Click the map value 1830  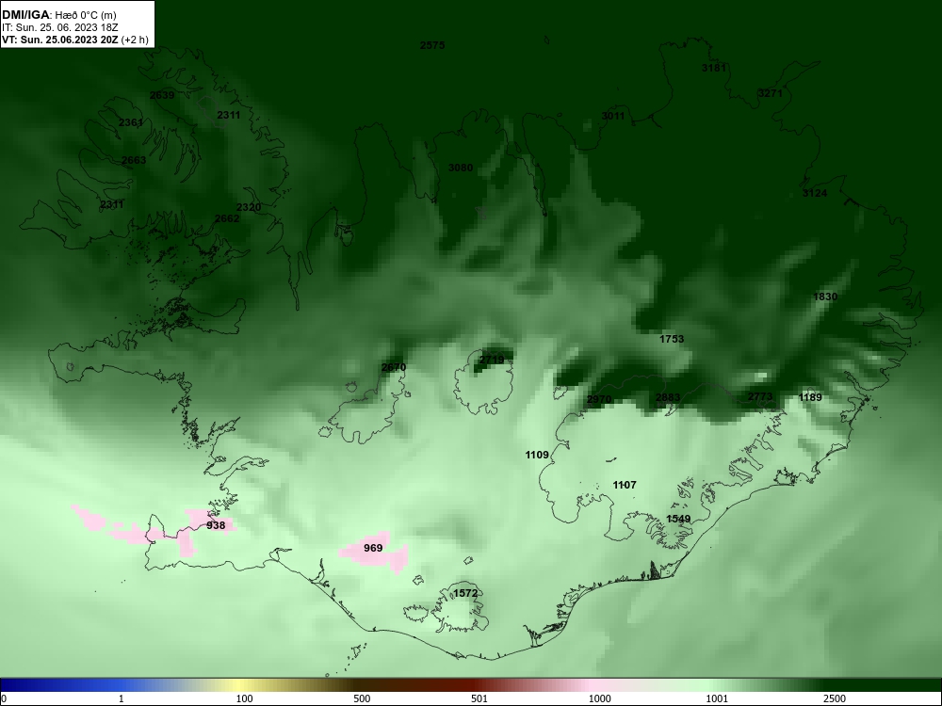click(x=825, y=297)
